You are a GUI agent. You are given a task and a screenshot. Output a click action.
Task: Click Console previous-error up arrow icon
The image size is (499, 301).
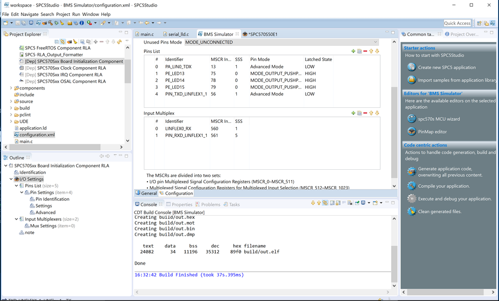click(x=319, y=203)
